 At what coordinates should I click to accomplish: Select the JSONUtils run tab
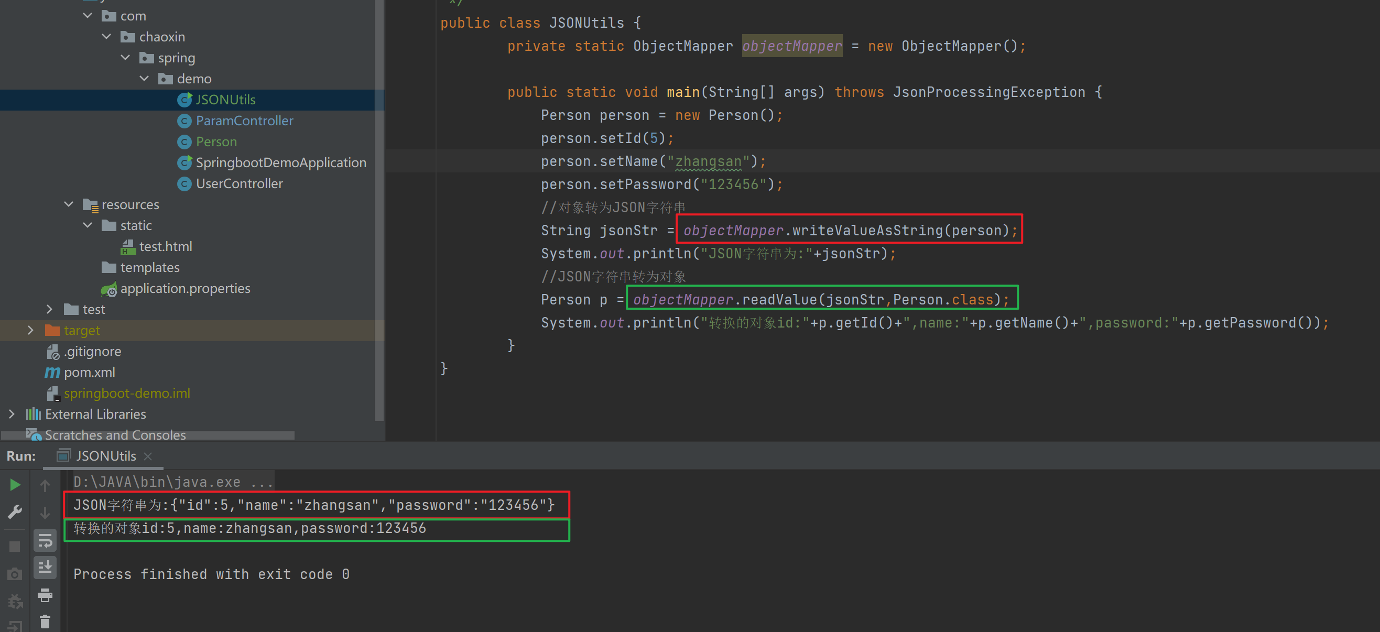tap(105, 456)
